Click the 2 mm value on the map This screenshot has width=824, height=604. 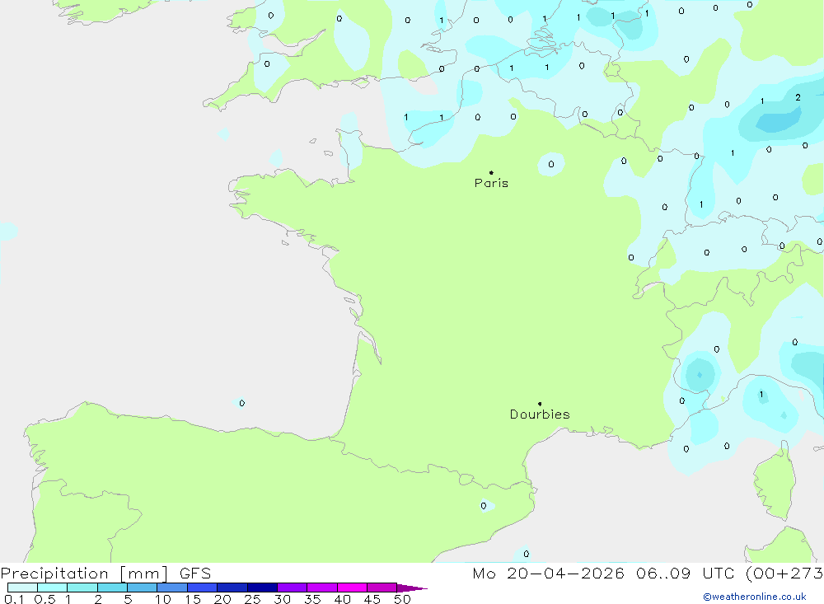click(798, 97)
